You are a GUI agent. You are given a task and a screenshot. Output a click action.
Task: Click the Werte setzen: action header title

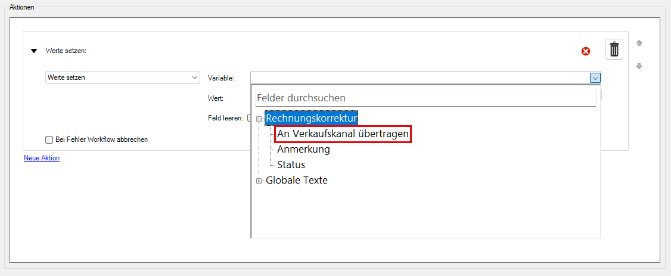pos(66,51)
